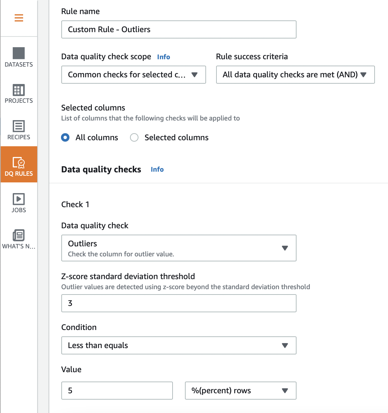The height and width of the screenshot is (413, 388).
Task: Select the All columns radio button
Action: coord(65,138)
